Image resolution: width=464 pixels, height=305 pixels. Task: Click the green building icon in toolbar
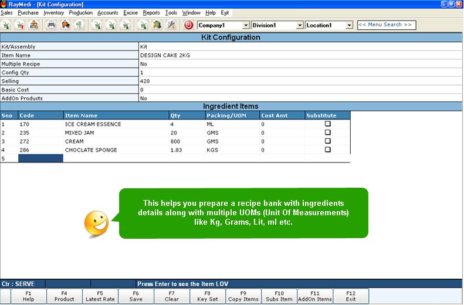pos(157,25)
